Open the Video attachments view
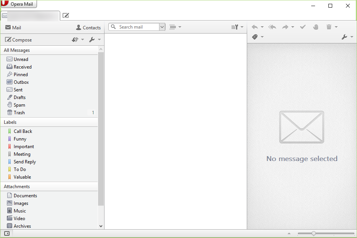357x238 pixels. click(49, 219)
